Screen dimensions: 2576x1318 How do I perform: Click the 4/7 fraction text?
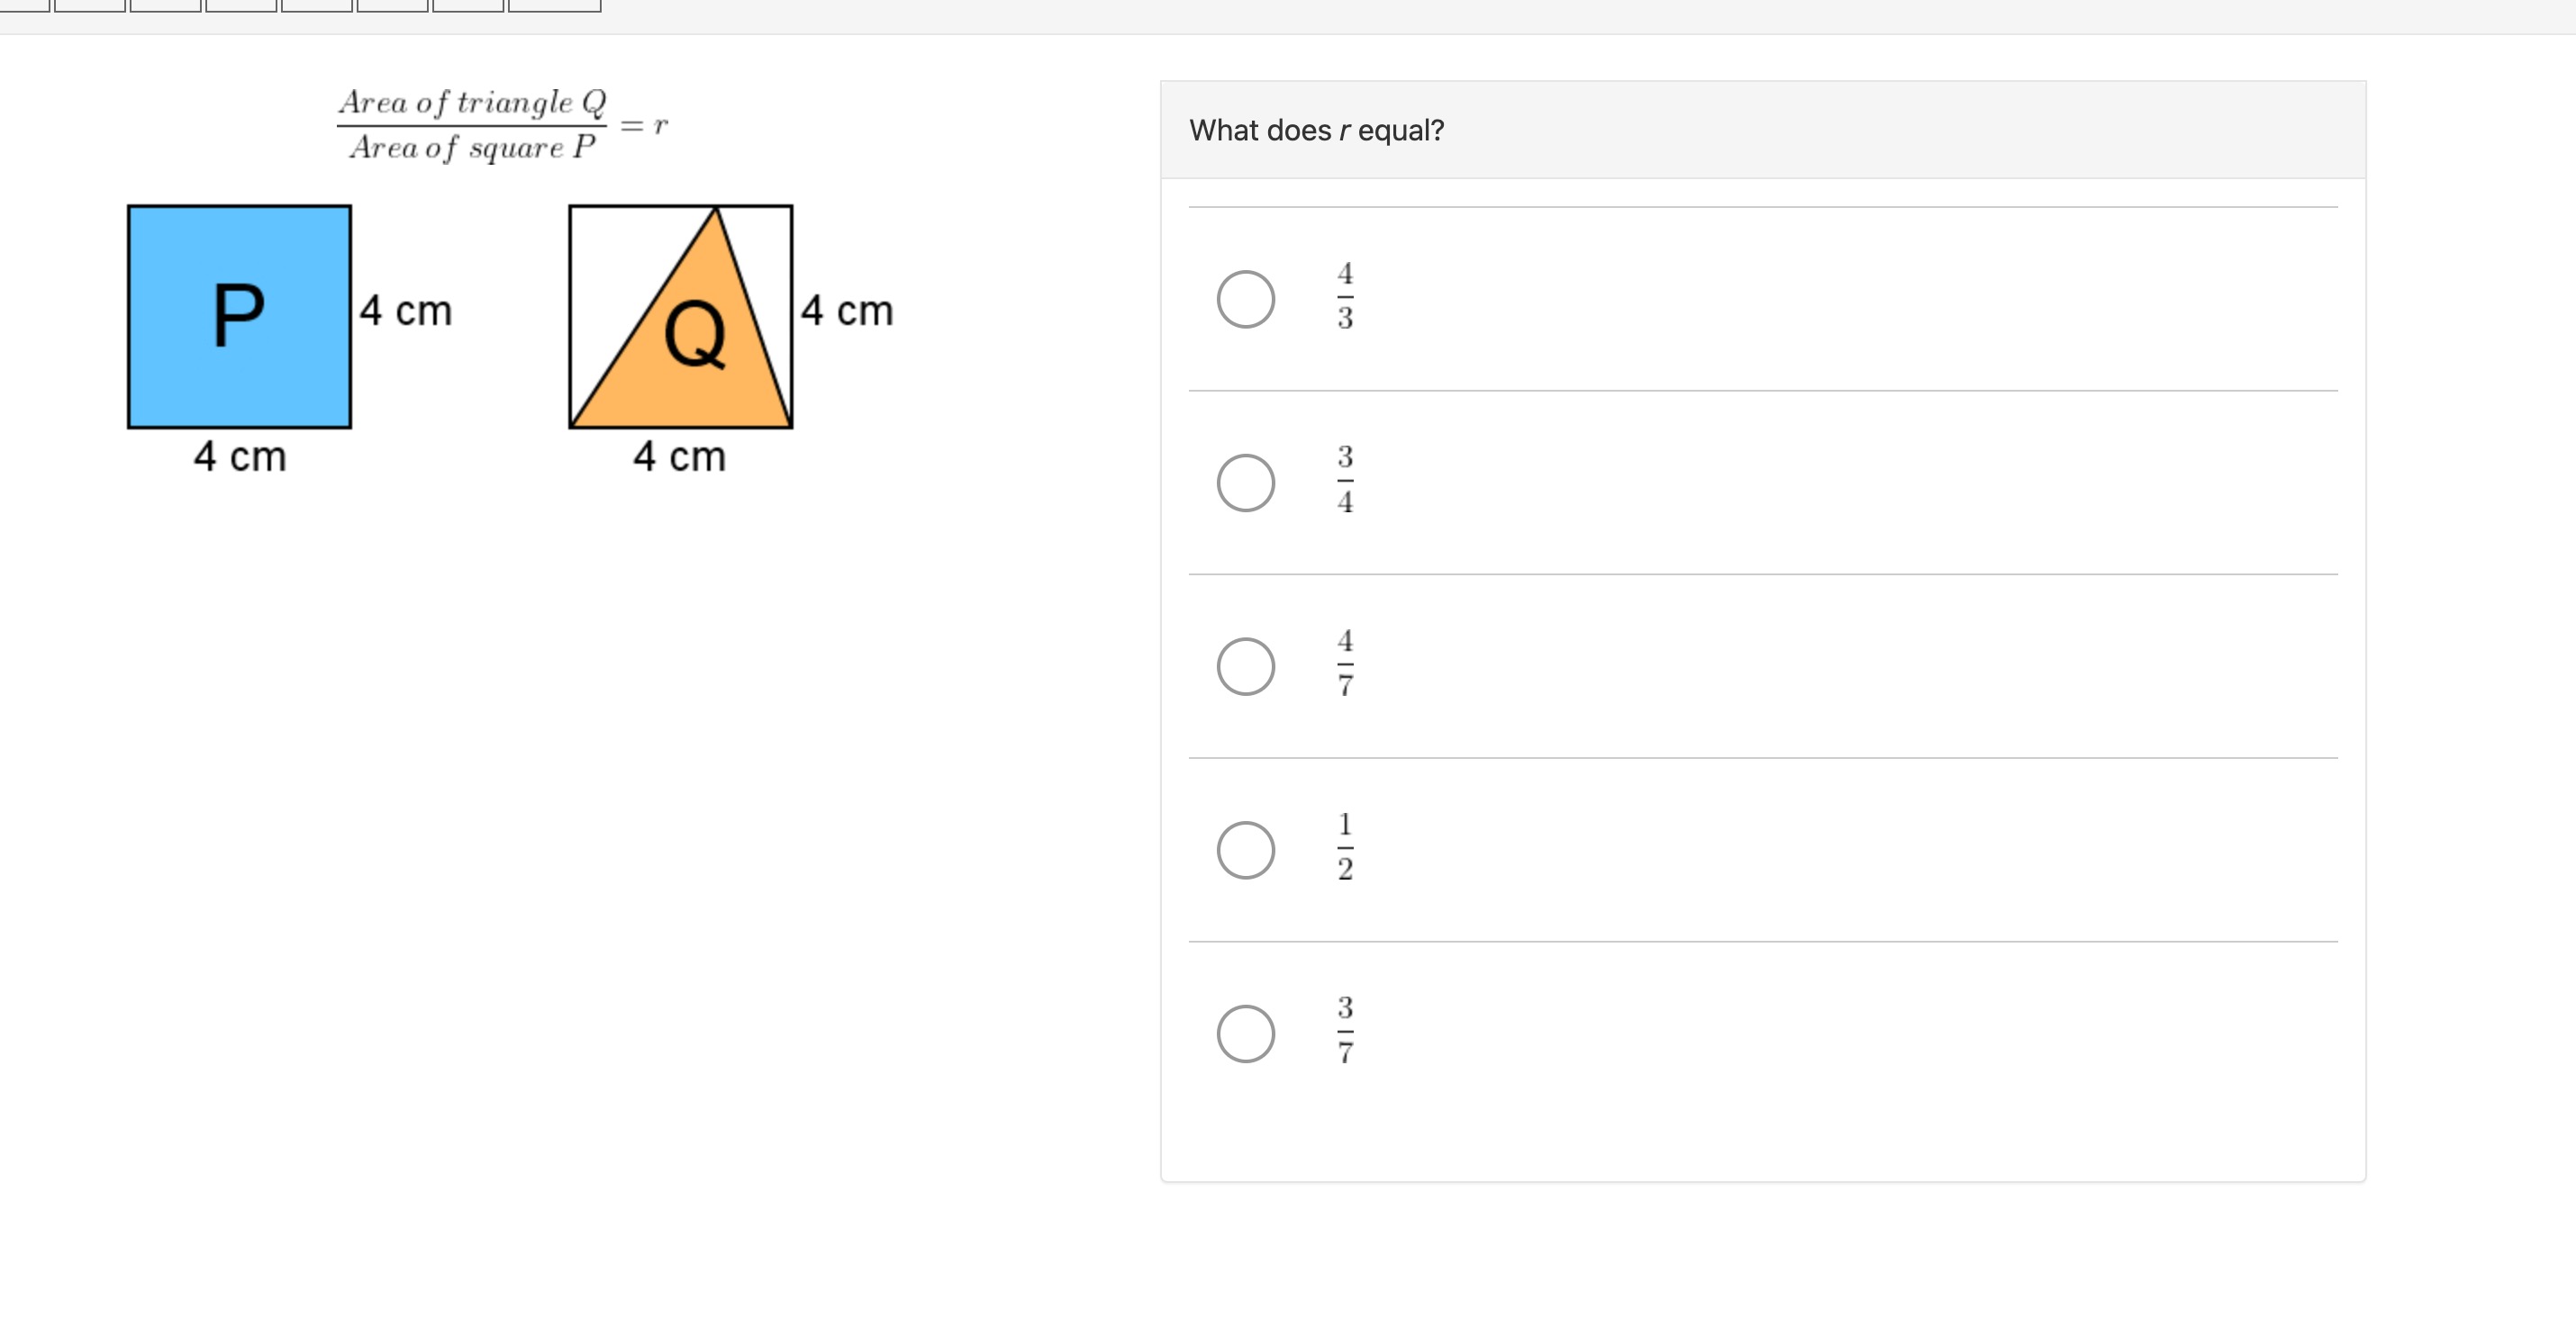pyautogui.click(x=1345, y=664)
